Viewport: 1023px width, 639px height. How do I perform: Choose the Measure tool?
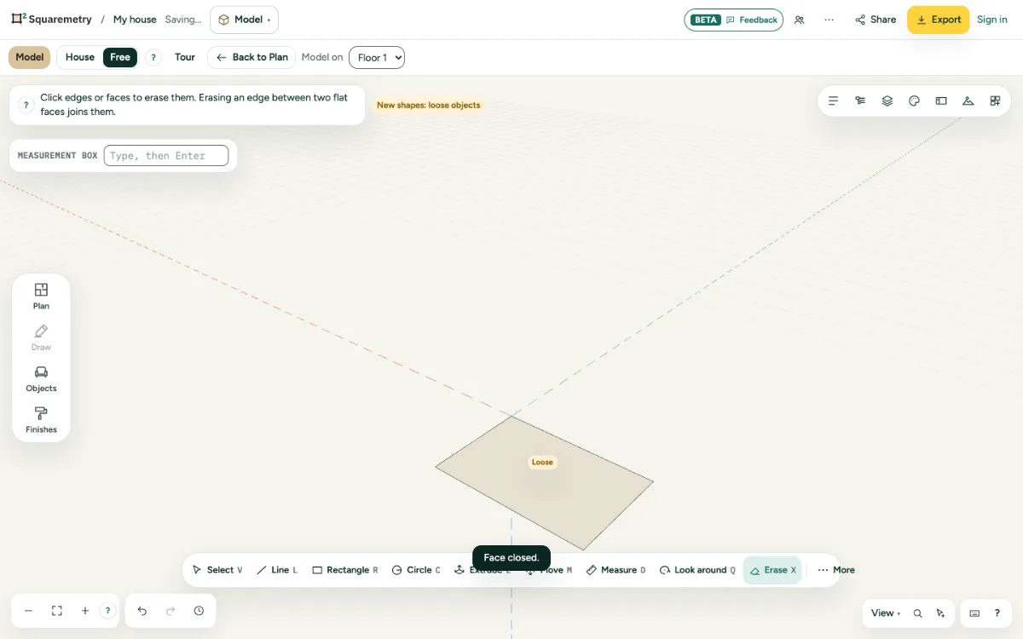tap(616, 570)
